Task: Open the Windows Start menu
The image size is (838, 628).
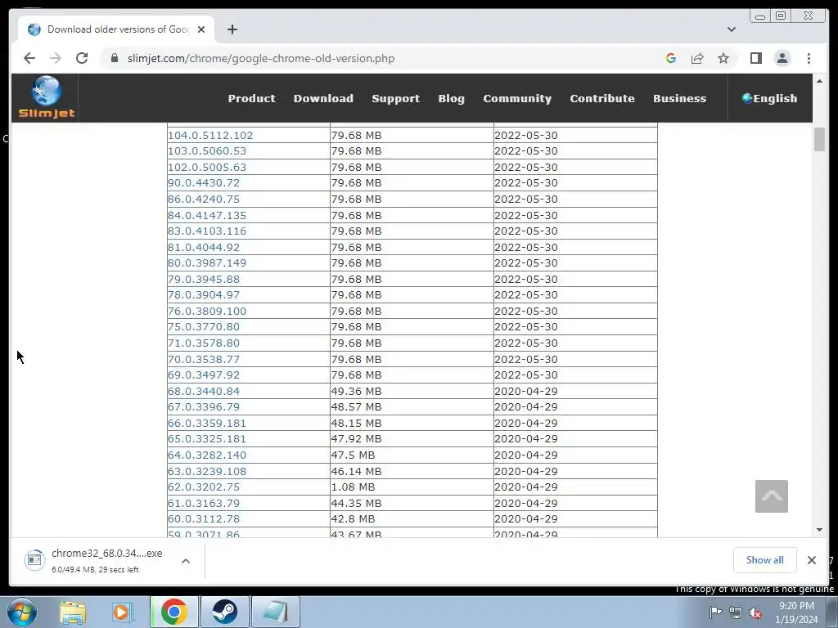Action: click(22, 612)
